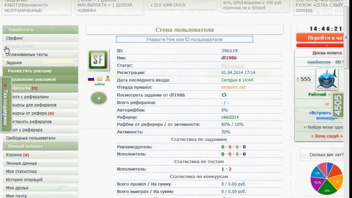
Task: Open the Сёрфинг menu item
Action: pyautogui.click(x=40, y=38)
